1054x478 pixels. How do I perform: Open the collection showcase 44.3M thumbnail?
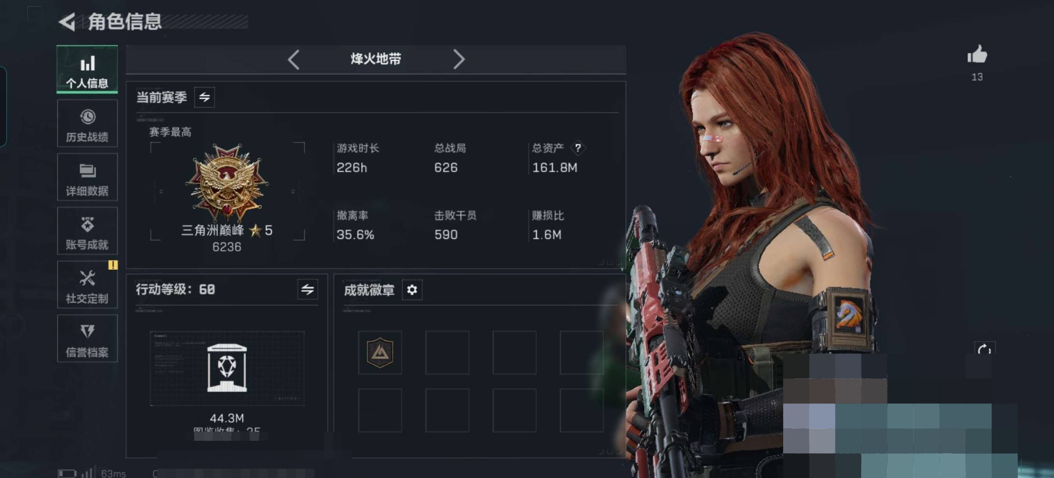(x=227, y=368)
